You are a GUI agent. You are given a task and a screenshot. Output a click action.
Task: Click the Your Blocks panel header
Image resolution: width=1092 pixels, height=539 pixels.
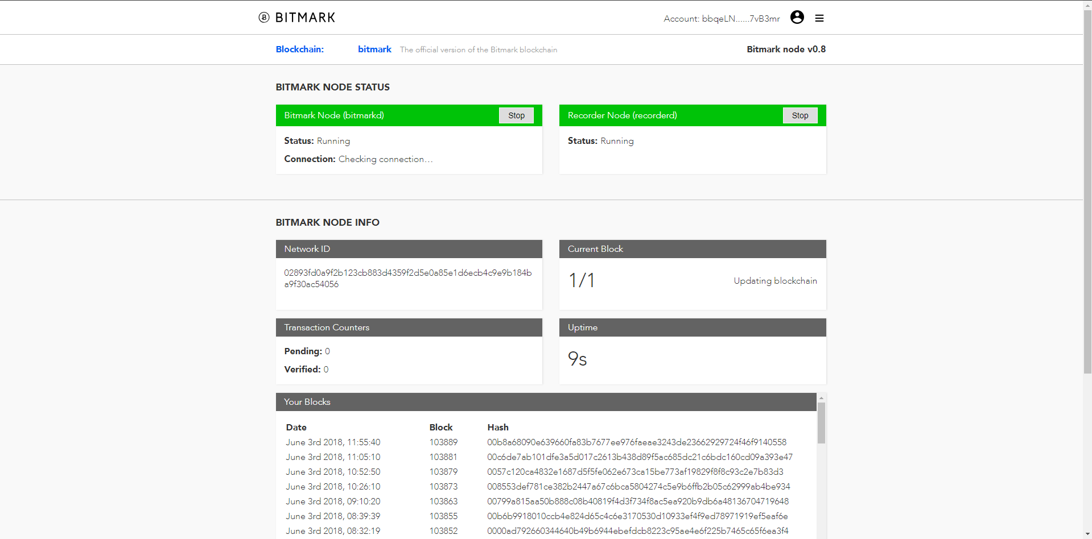pos(546,402)
